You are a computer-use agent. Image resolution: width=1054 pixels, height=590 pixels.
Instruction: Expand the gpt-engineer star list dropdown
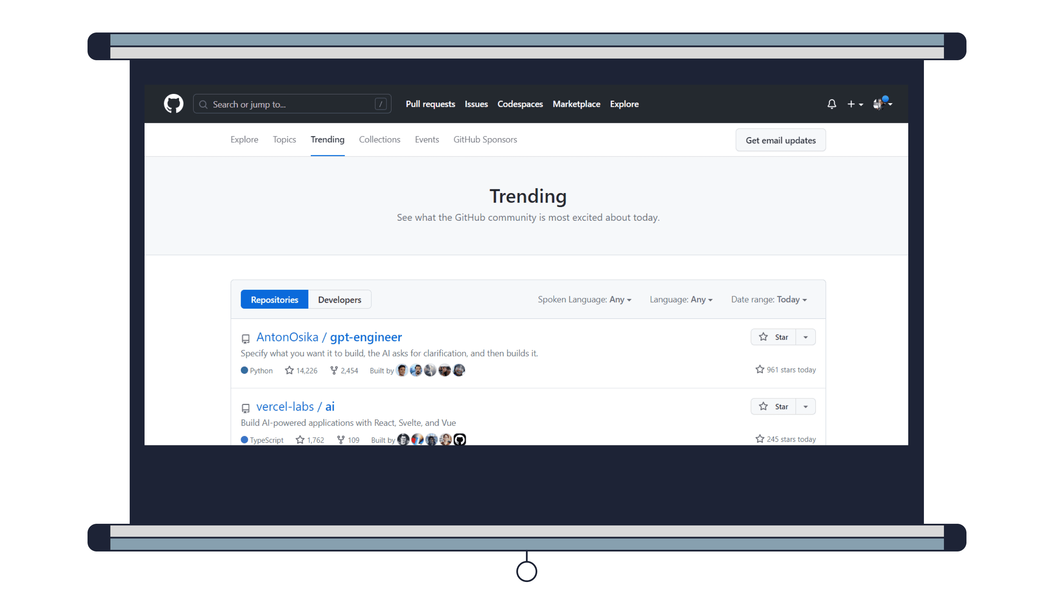805,337
